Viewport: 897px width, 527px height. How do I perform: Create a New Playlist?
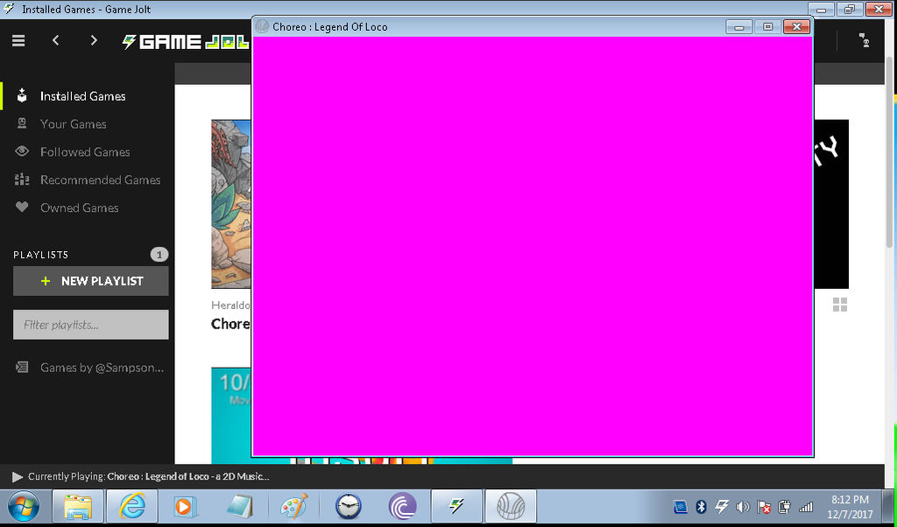point(91,281)
